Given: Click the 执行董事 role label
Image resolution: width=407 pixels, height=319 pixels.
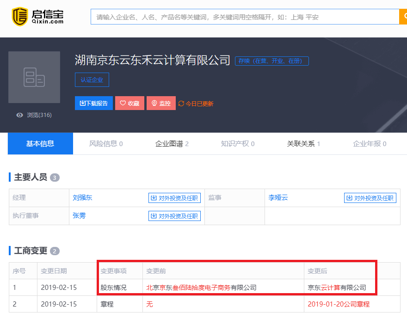Looking at the screenshot, I should point(26,216).
